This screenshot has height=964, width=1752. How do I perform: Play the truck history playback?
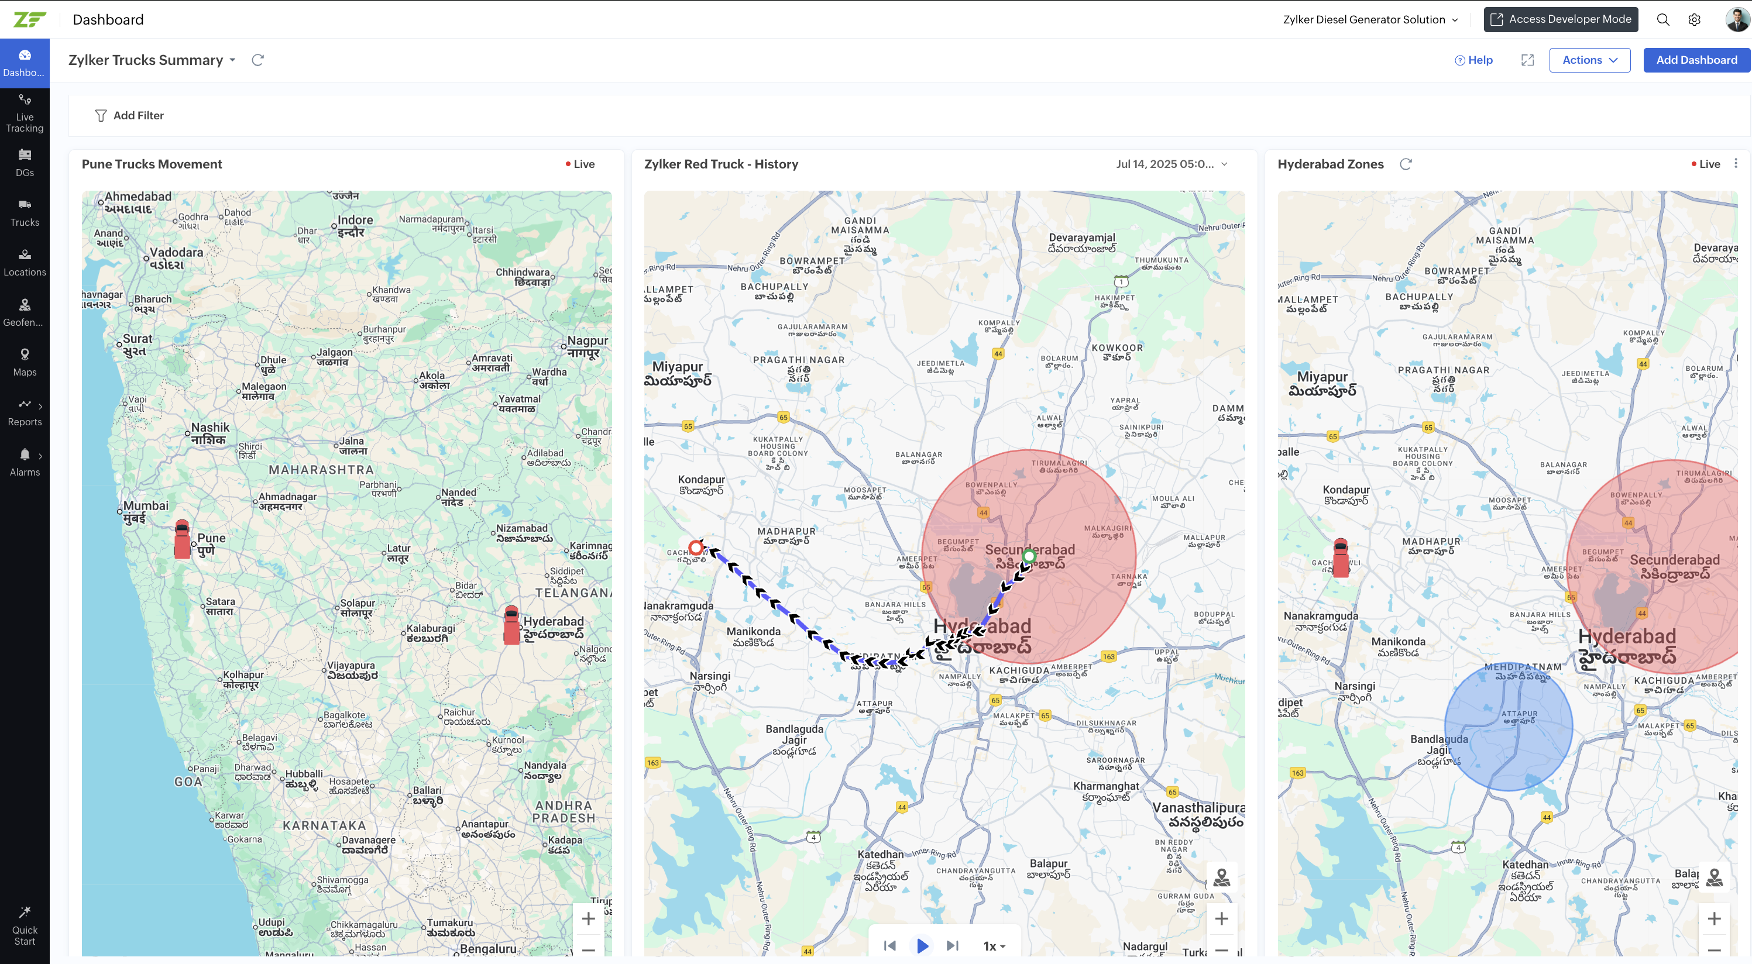click(x=922, y=946)
